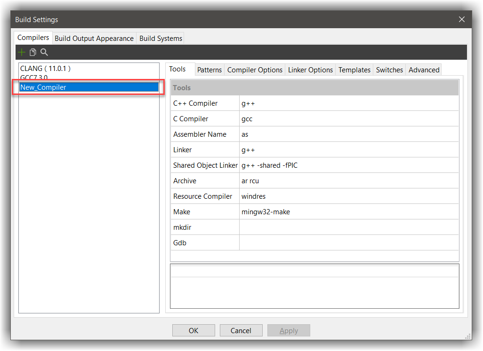The height and width of the screenshot is (351, 483).
Task: Open the Compiler Options tab
Action: coord(255,70)
